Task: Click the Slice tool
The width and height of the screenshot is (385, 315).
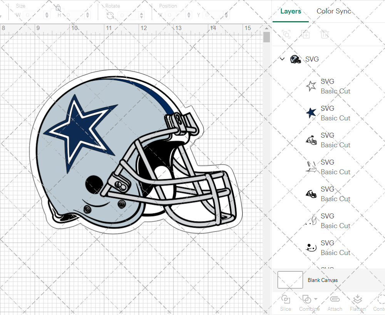Action: [x=286, y=303]
